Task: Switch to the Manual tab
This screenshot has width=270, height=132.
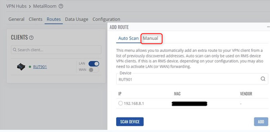Action: click(x=150, y=38)
